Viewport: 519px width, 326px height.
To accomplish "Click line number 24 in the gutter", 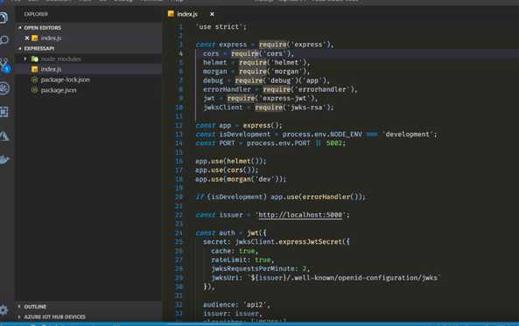I will click(179, 233).
